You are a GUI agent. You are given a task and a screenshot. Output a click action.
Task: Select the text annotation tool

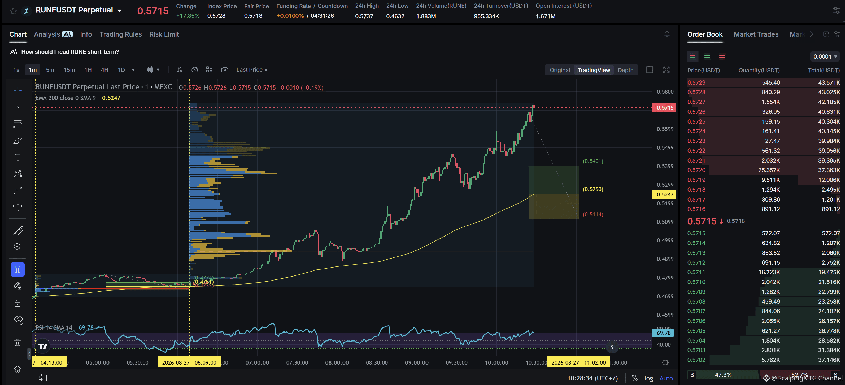18,157
